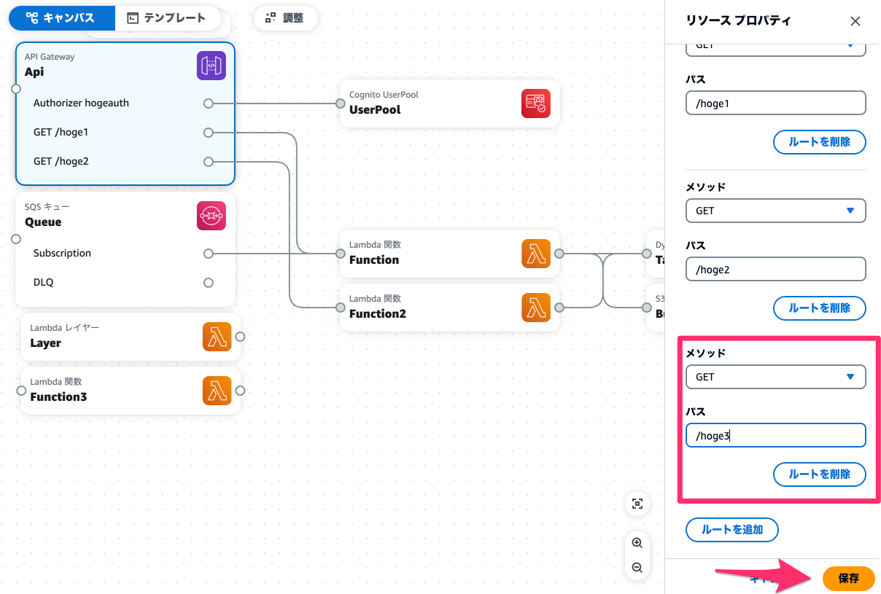Click the Layer card's right port
881x594 pixels.
pos(240,337)
